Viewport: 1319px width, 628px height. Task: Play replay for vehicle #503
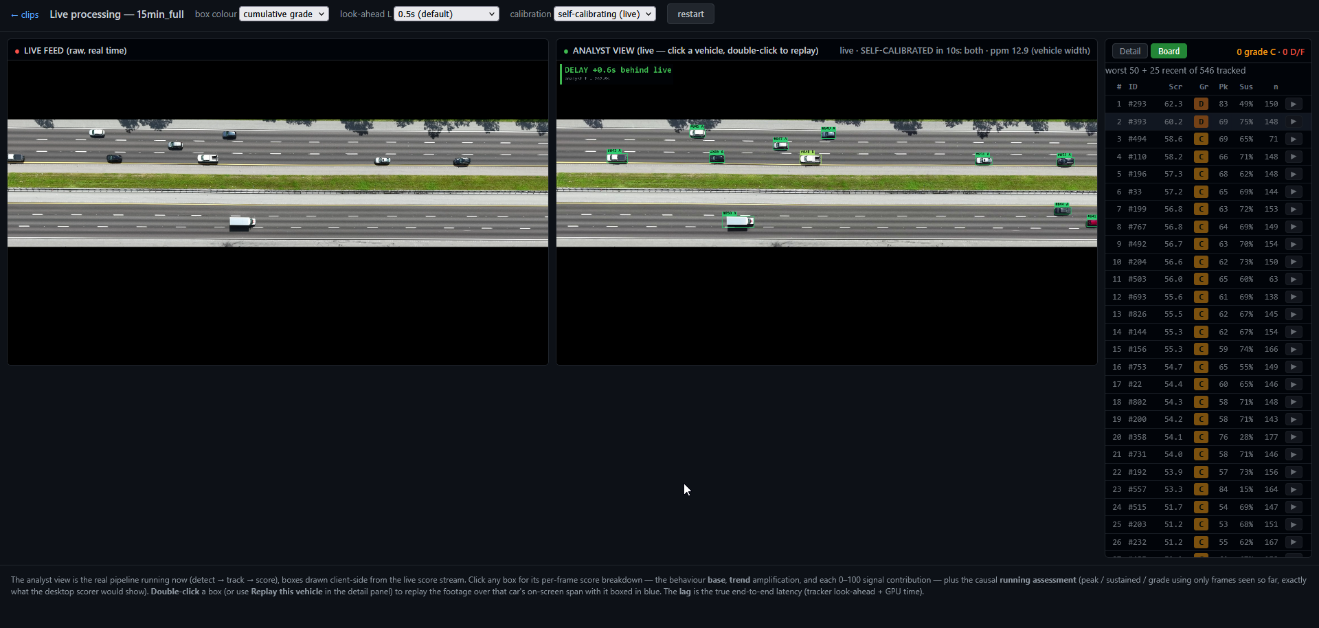pos(1294,279)
